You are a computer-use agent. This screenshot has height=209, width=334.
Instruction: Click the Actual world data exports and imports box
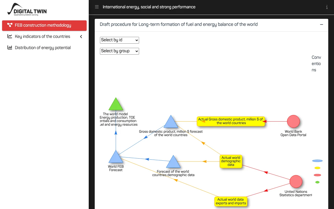(x=231, y=201)
